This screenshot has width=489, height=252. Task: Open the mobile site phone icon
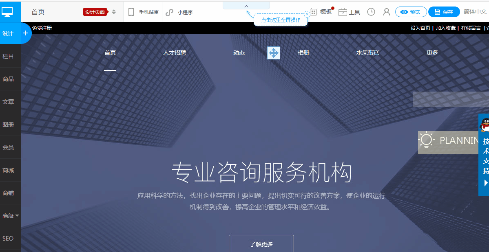(x=131, y=12)
